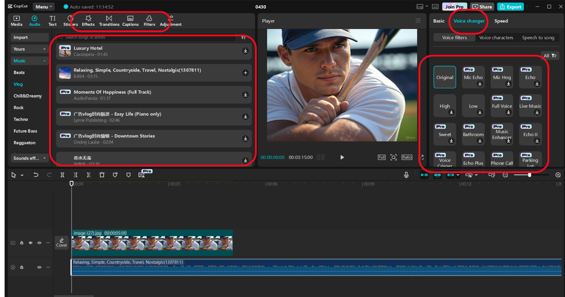The image size is (565, 297).
Task: Download the Easy Life (Piano only) track
Action: point(245,117)
